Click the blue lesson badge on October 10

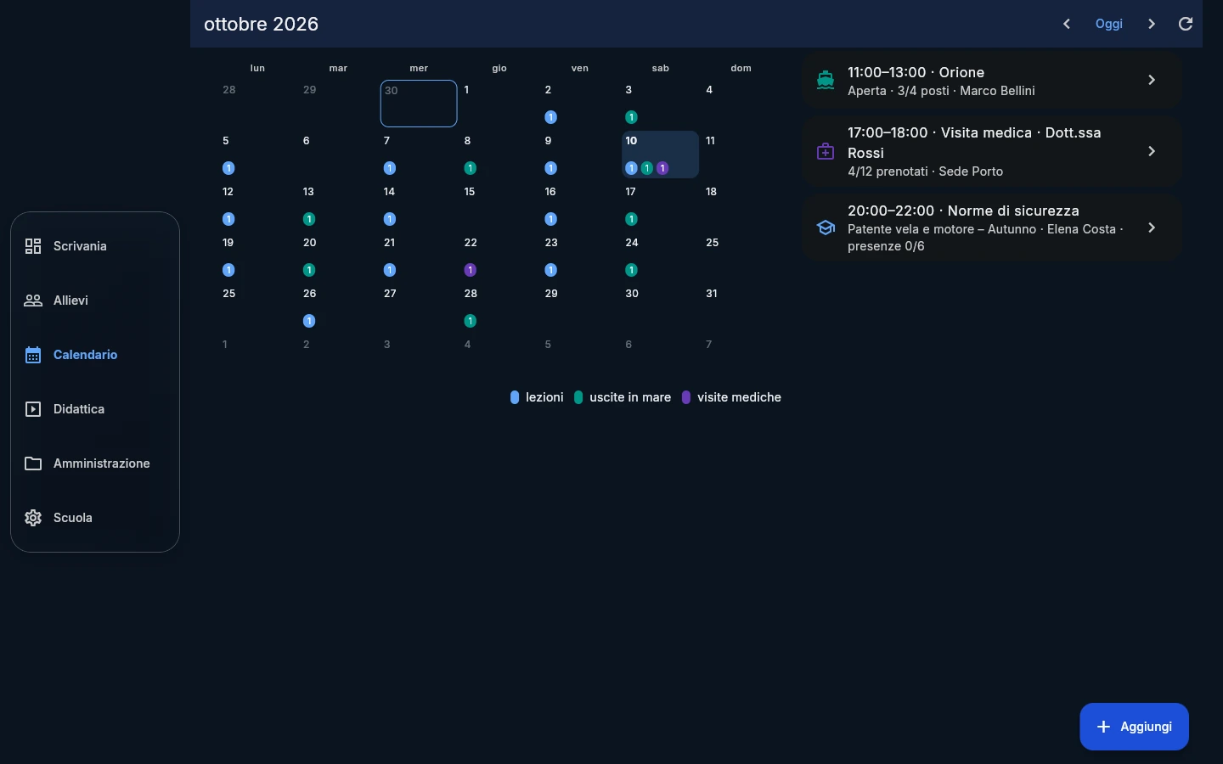pos(631,168)
